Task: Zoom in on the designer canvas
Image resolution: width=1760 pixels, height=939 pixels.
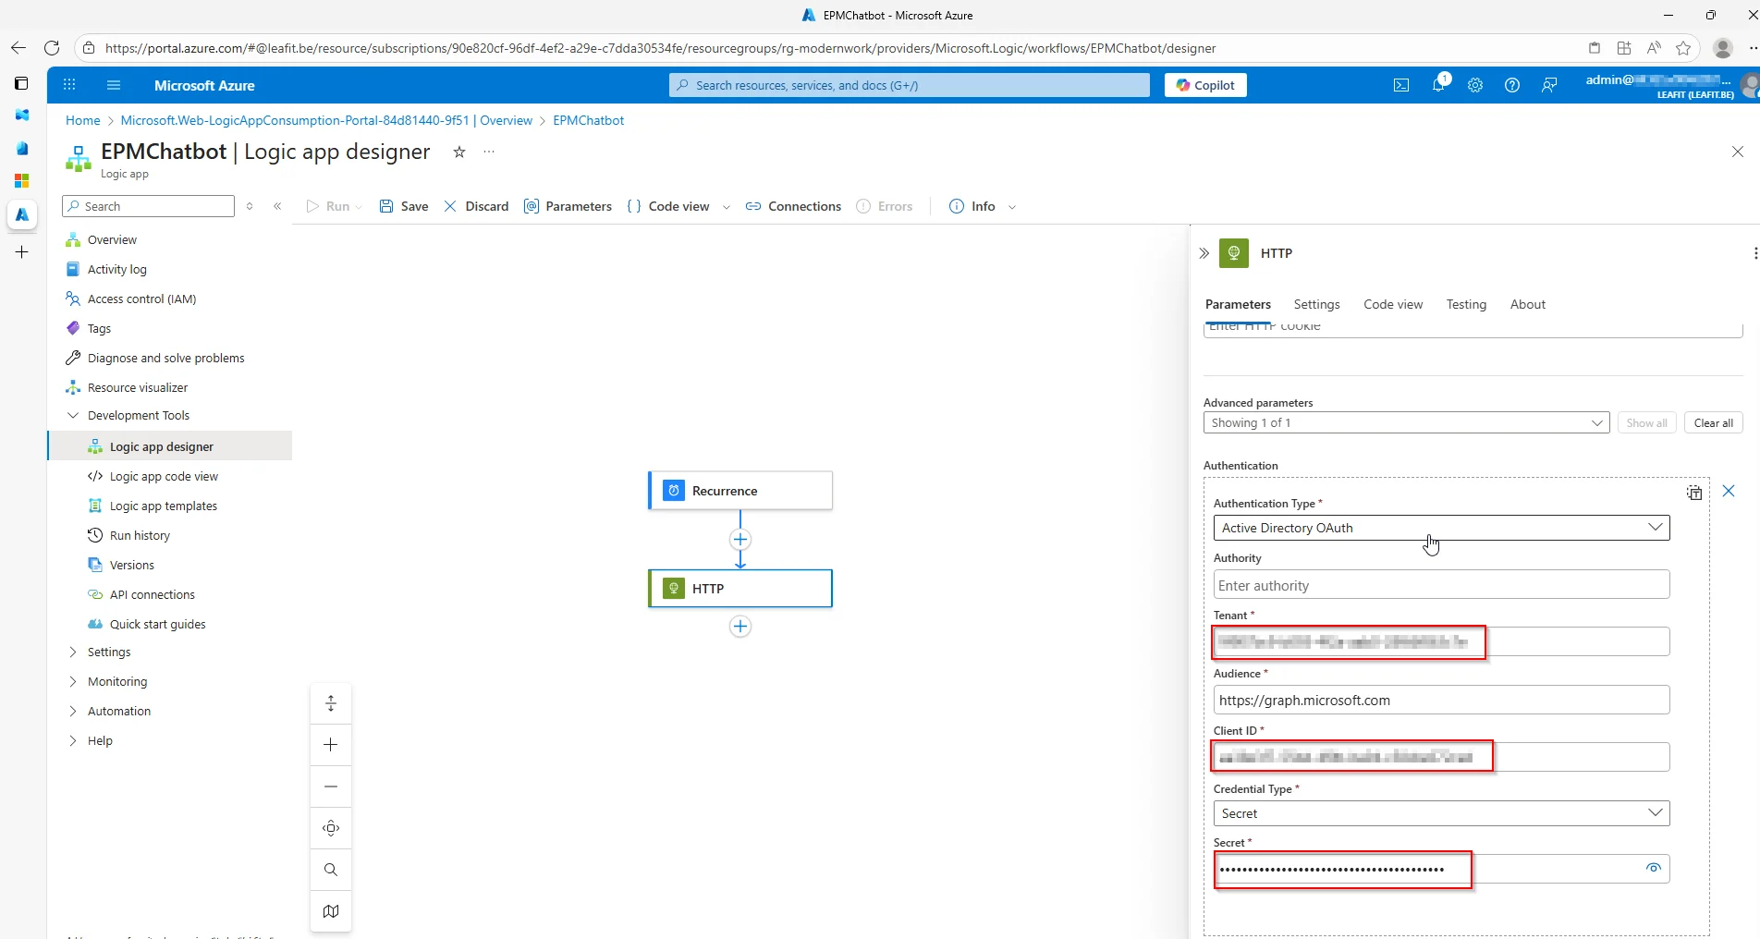Action: [x=331, y=745]
